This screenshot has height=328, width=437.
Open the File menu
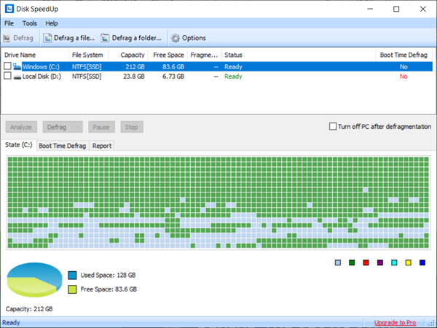click(x=9, y=23)
